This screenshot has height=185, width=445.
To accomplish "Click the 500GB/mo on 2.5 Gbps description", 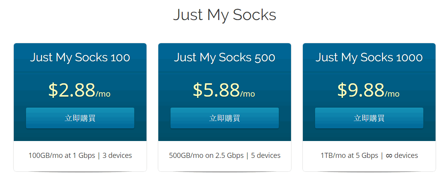I will 206,156.
